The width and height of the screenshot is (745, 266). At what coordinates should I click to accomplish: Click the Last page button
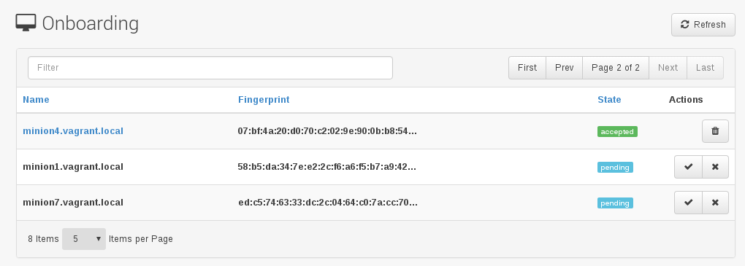tap(705, 68)
